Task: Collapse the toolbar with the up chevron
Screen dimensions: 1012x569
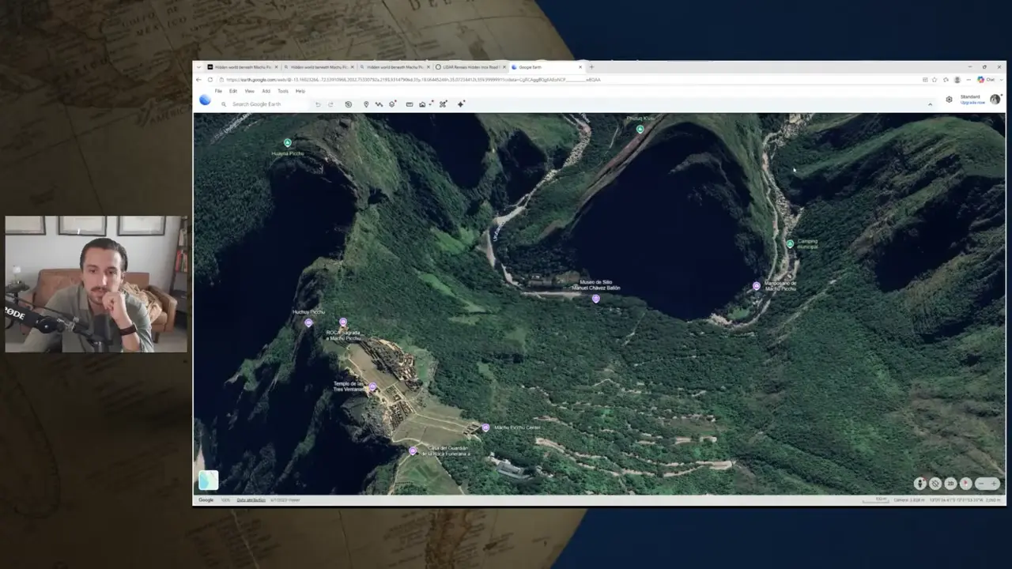Action: pyautogui.click(x=930, y=104)
